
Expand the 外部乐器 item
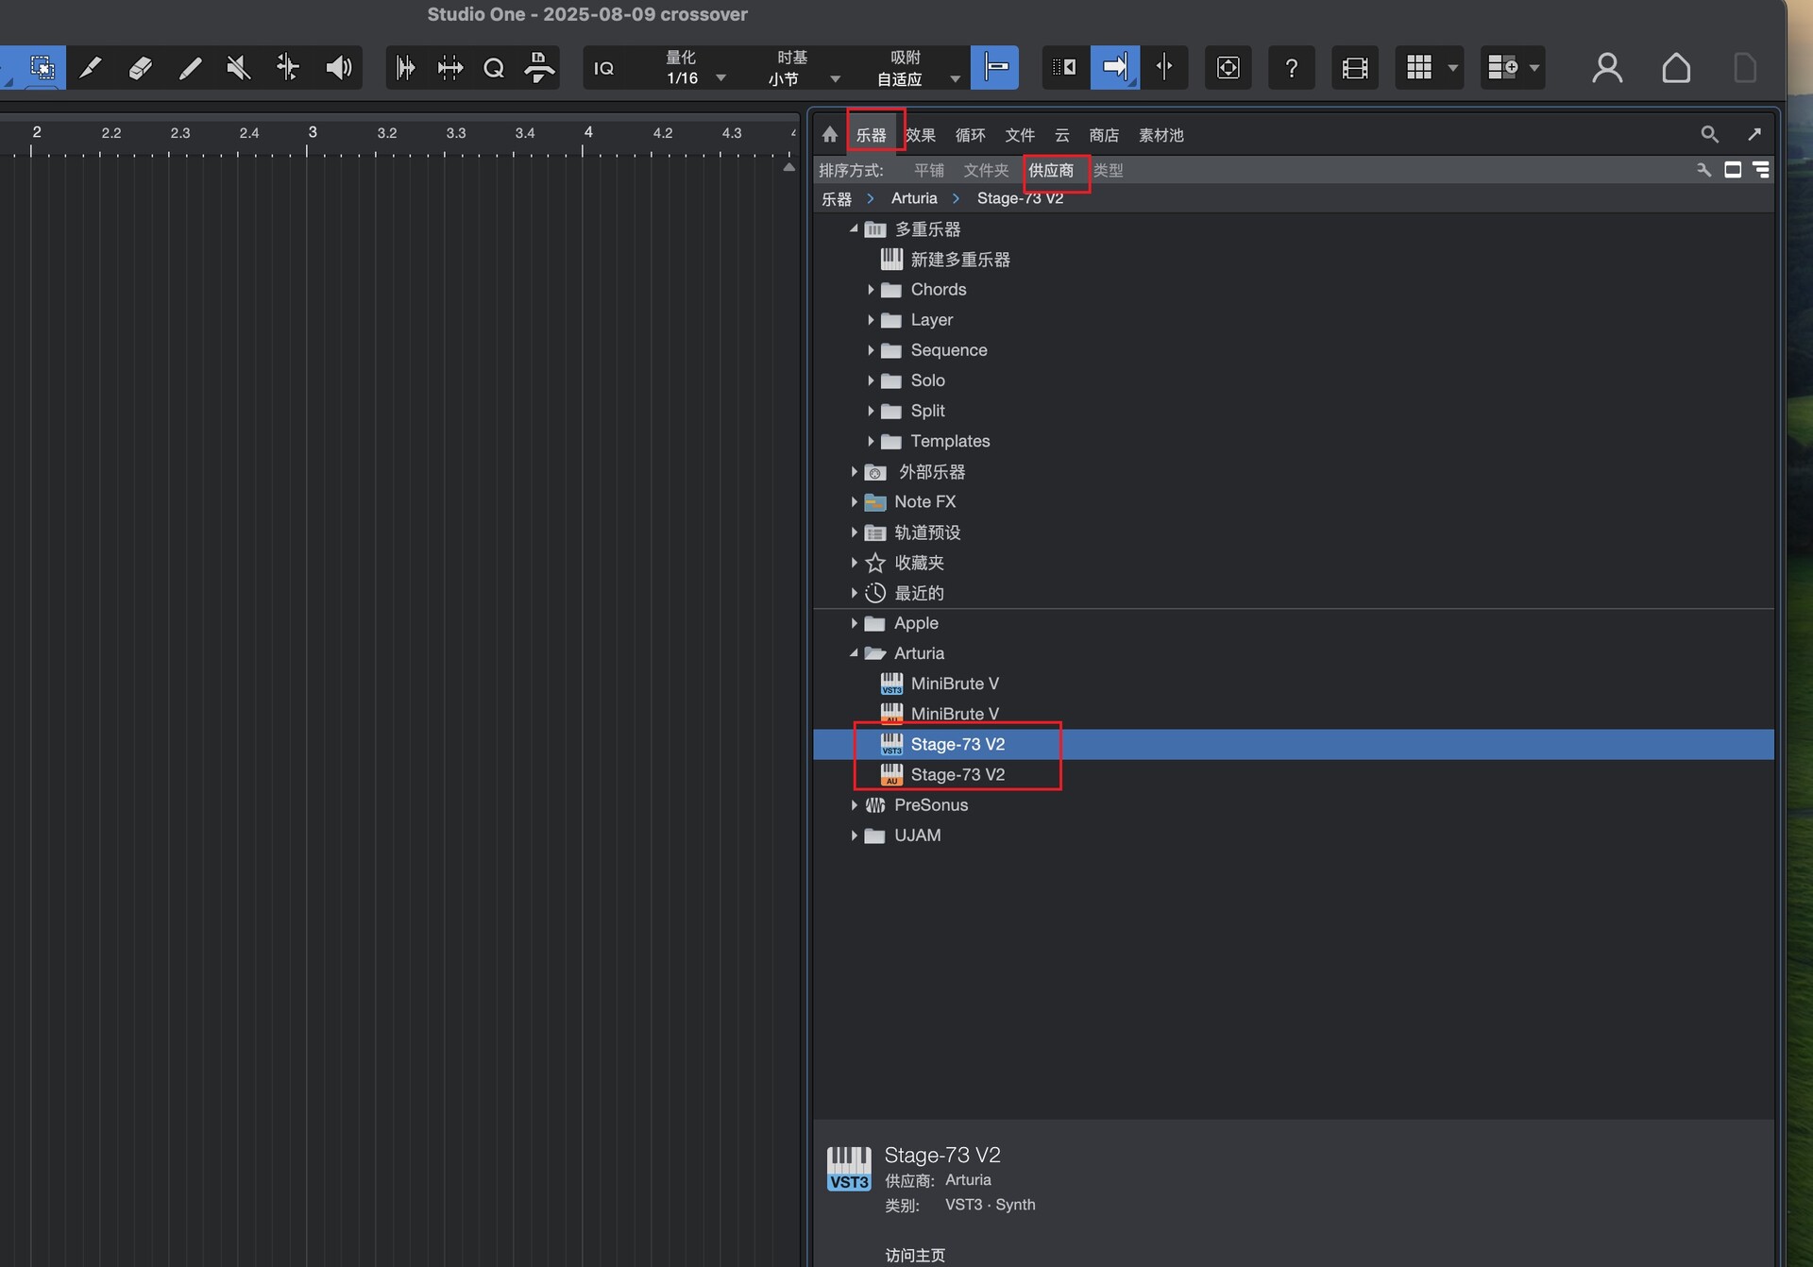(x=854, y=471)
